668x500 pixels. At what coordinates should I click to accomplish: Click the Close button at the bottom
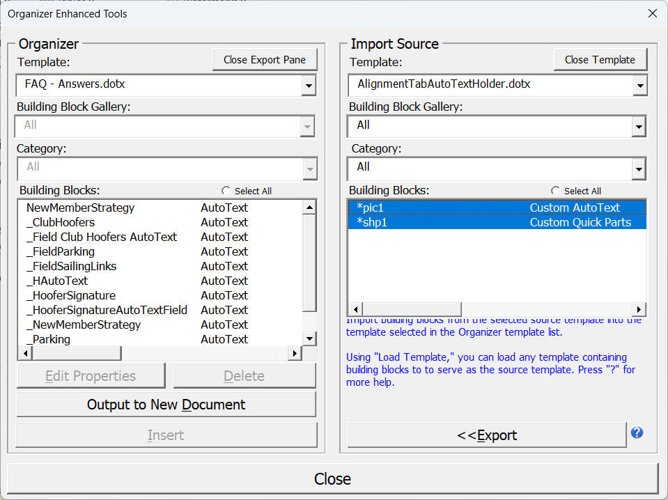[x=333, y=479]
